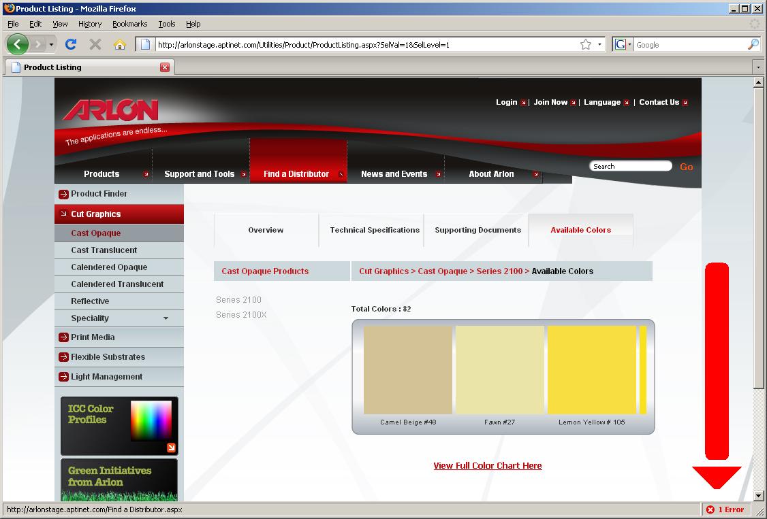The height and width of the screenshot is (519, 767).
Task: Click the page identity icon in address bar
Action: [145, 44]
